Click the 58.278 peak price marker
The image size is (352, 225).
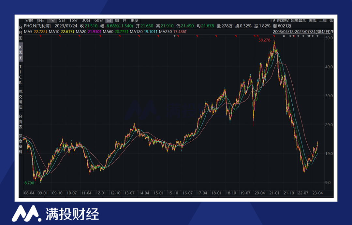point(265,40)
